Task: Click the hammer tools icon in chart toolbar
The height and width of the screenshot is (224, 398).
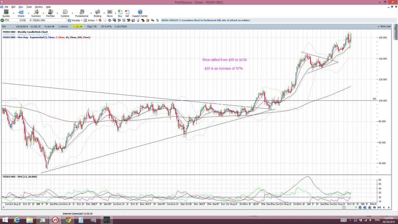Action: pyautogui.click(x=129, y=20)
